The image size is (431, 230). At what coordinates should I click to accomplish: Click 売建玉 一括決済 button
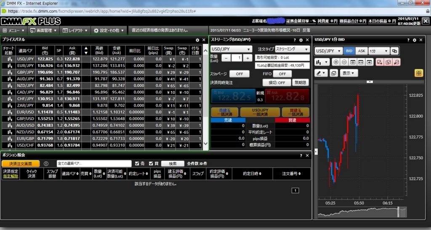[x=225, y=112]
